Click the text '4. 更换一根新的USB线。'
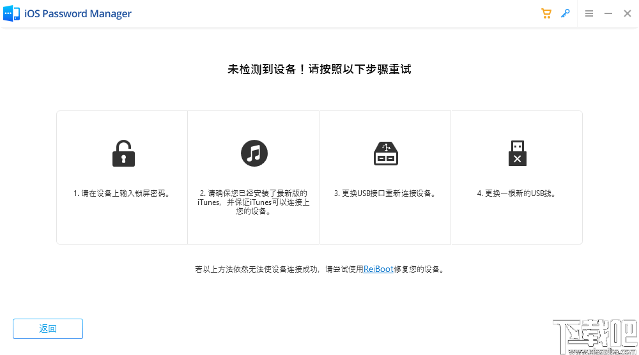 tap(516, 193)
